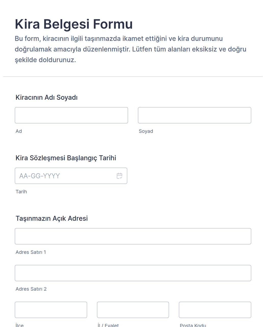This screenshot has height=327, width=266.
Task: Click Kira Sözleşmesi Başlangıç Tarihi label
Action: click(x=66, y=158)
